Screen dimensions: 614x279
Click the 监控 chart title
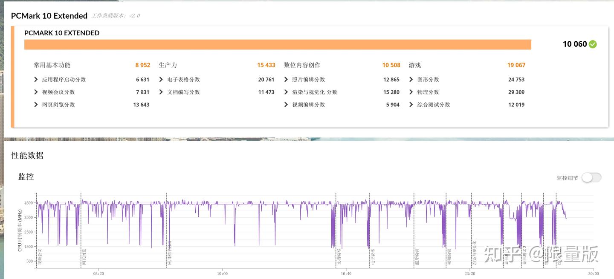26,177
